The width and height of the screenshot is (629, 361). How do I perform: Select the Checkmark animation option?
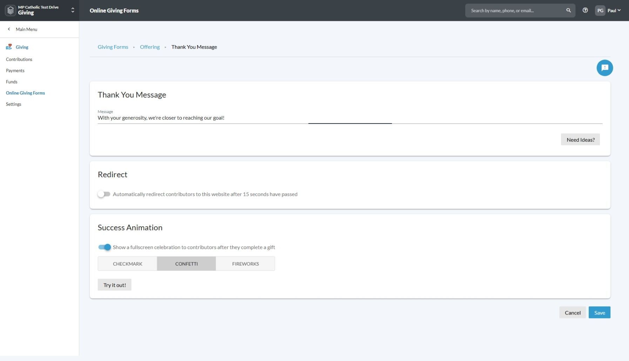pyautogui.click(x=128, y=264)
